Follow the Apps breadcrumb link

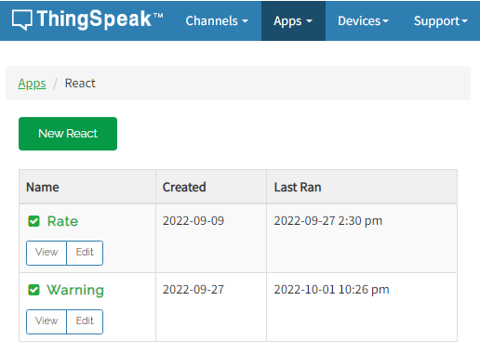tap(32, 84)
